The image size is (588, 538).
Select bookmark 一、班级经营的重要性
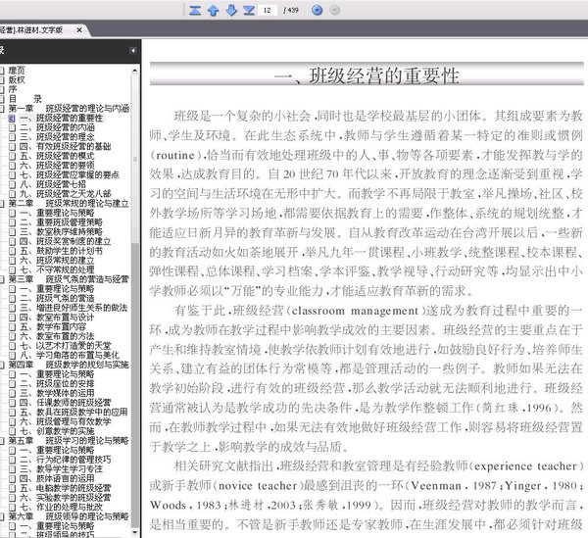pos(61,119)
